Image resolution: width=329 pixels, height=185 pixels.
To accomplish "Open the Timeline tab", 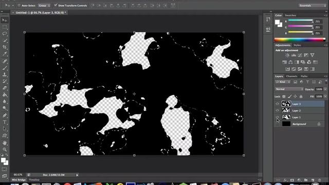I will click(x=34, y=180).
